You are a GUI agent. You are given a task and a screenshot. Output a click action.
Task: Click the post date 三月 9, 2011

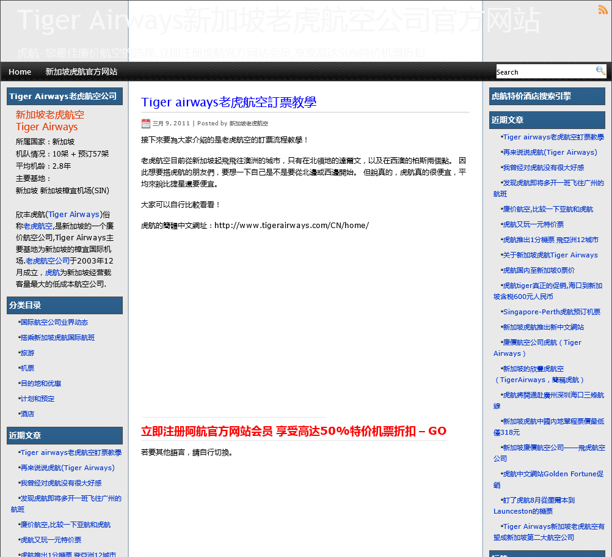(x=171, y=124)
